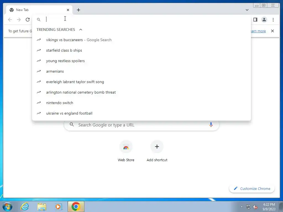Click the address bar magnifier icon
Screen dimensions: 283x212
(x=39, y=20)
